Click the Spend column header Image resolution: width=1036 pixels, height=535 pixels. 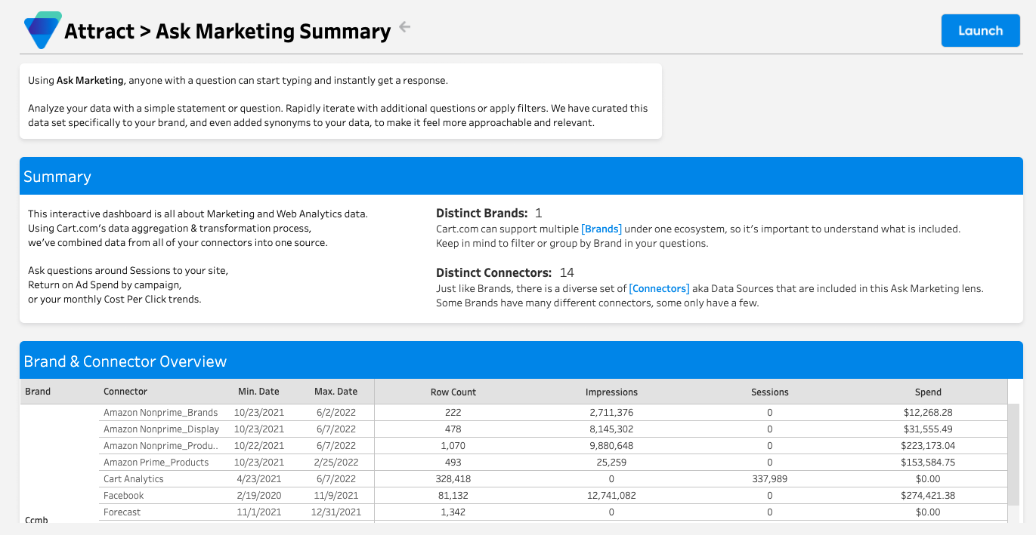[x=928, y=392]
